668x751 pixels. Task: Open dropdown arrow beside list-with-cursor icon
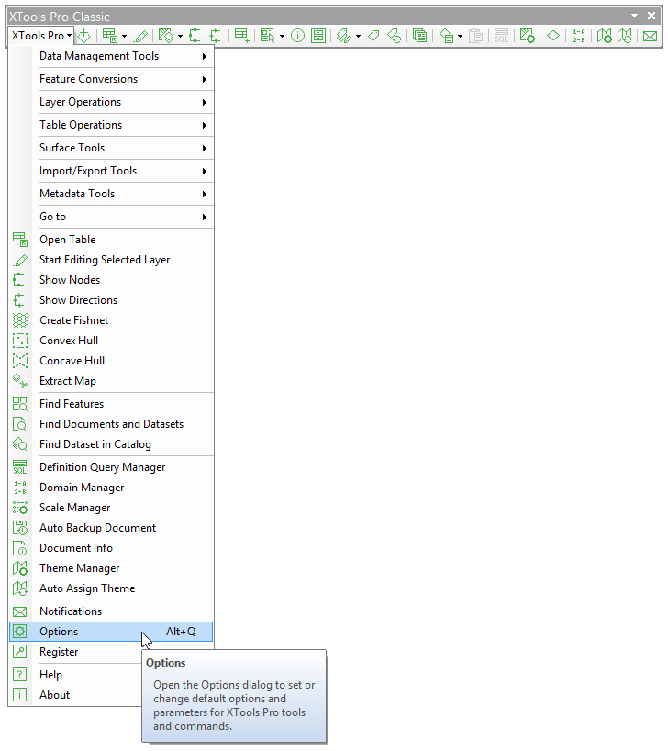click(x=282, y=36)
